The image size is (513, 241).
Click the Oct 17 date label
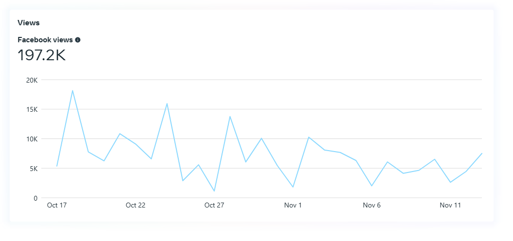pos(57,206)
